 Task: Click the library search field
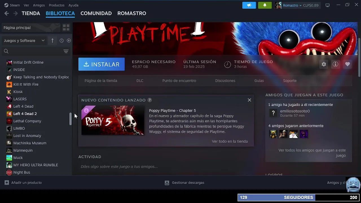(x=32, y=51)
